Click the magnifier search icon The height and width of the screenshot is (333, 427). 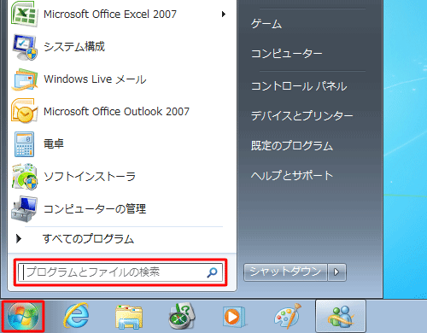point(212,272)
